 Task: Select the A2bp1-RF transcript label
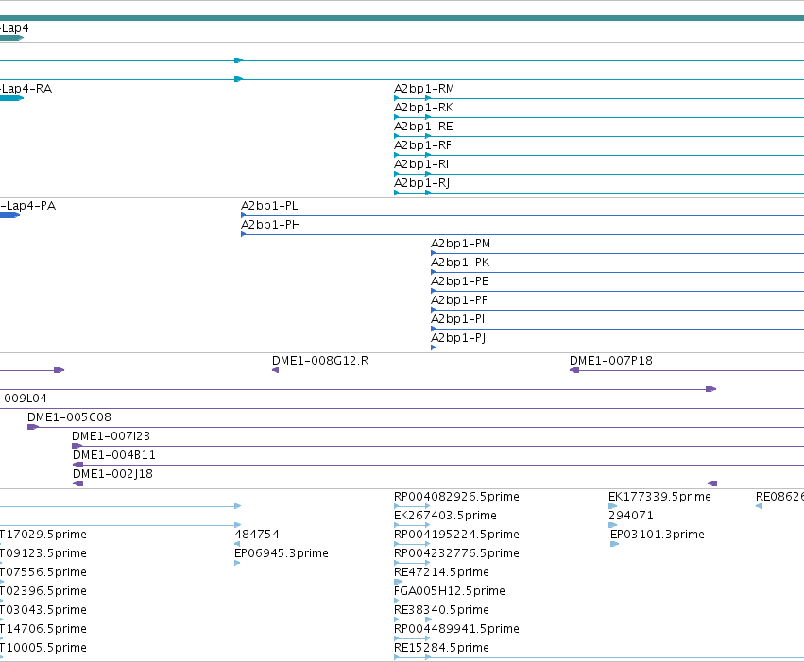click(x=422, y=145)
